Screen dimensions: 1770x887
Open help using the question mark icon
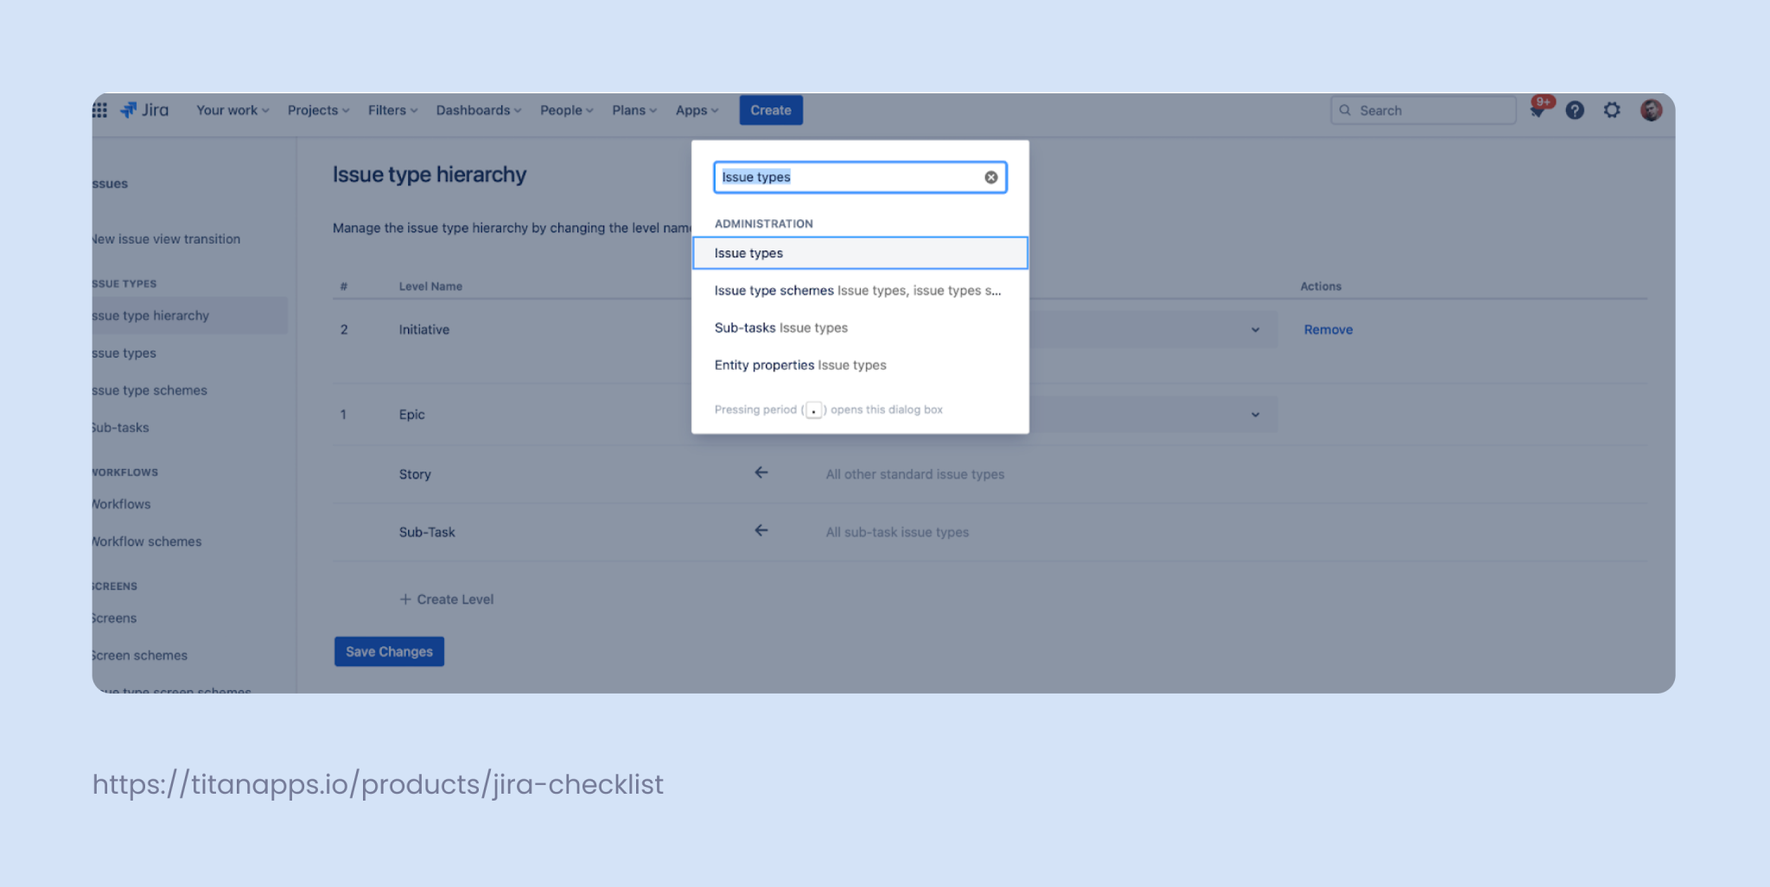point(1575,111)
